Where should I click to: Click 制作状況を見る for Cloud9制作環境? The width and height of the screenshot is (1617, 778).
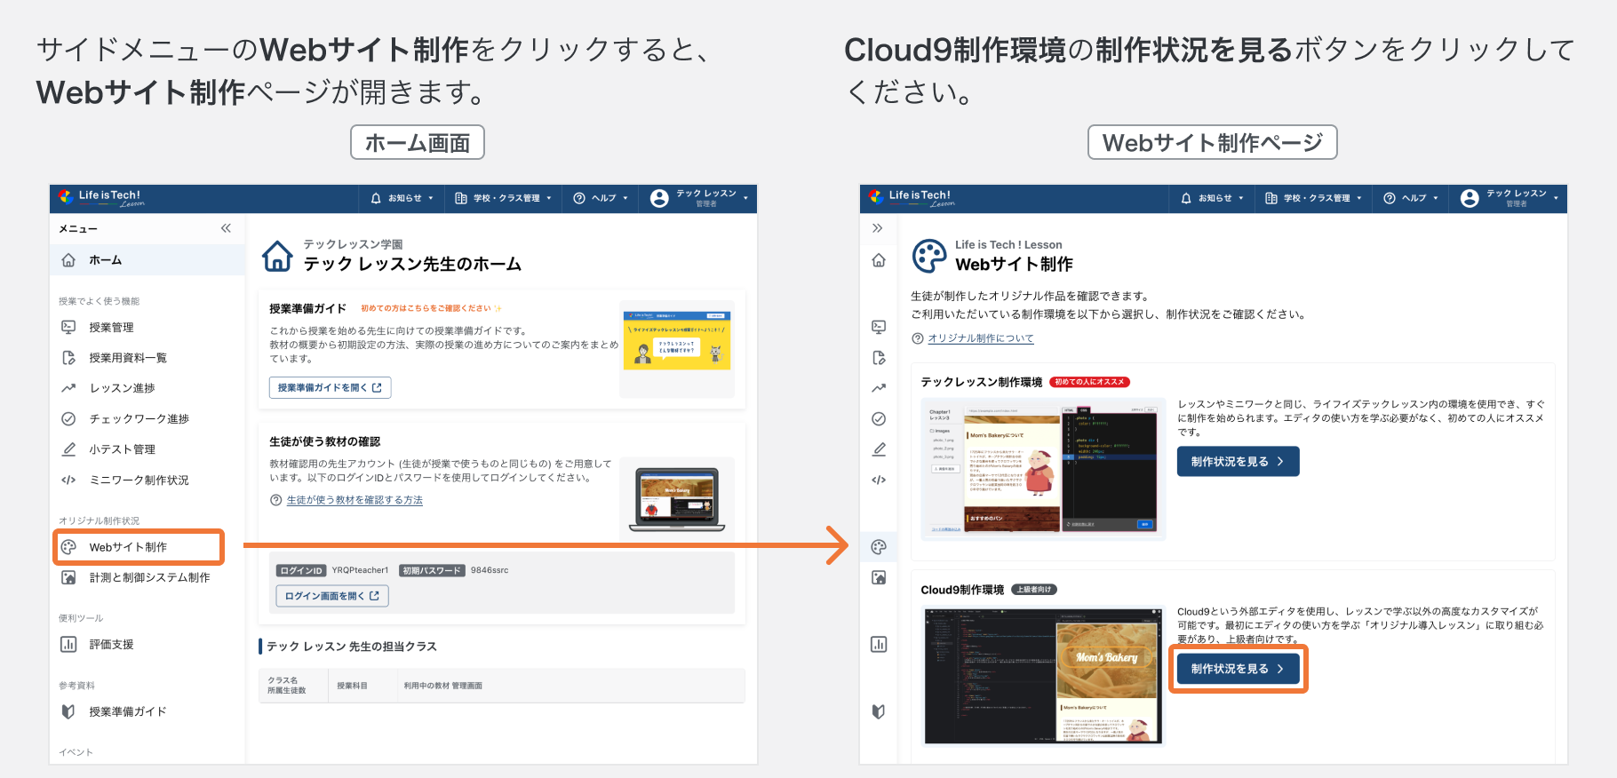(1238, 669)
